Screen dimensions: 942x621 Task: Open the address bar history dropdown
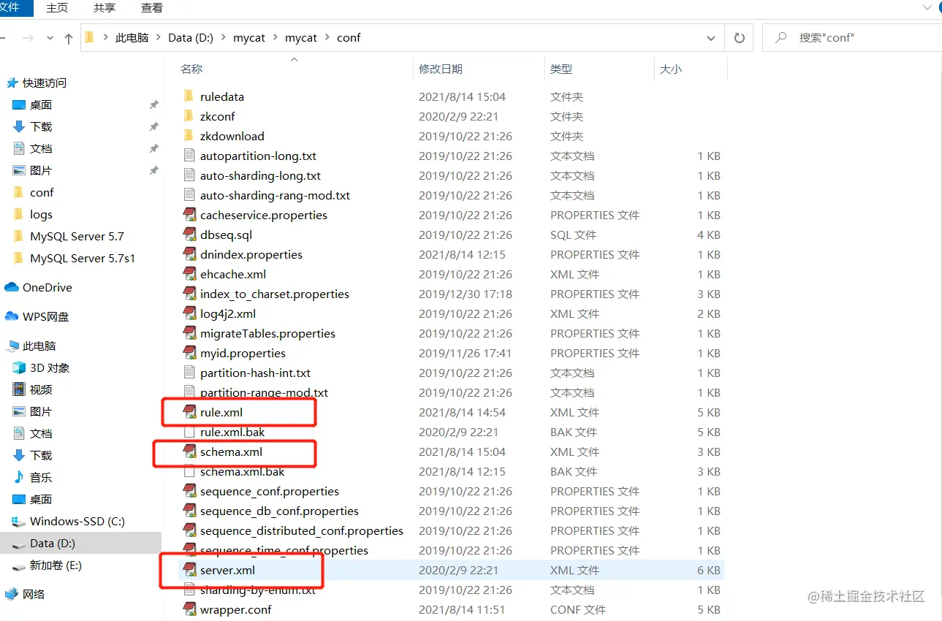click(x=711, y=38)
